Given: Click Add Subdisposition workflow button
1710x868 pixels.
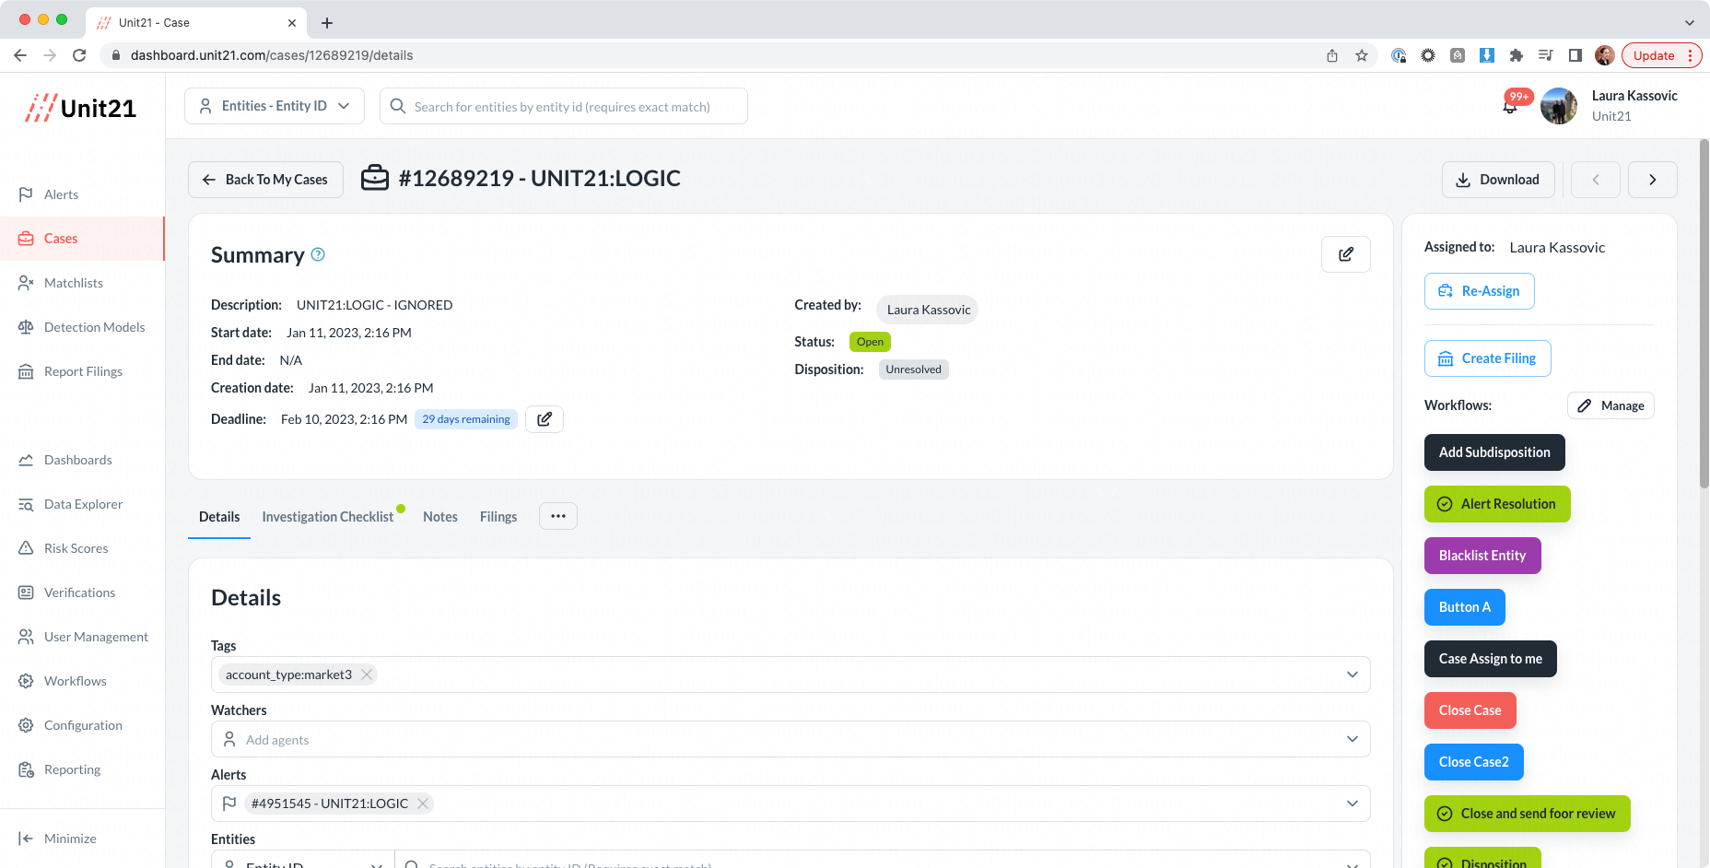Looking at the screenshot, I should click(x=1494, y=452).
